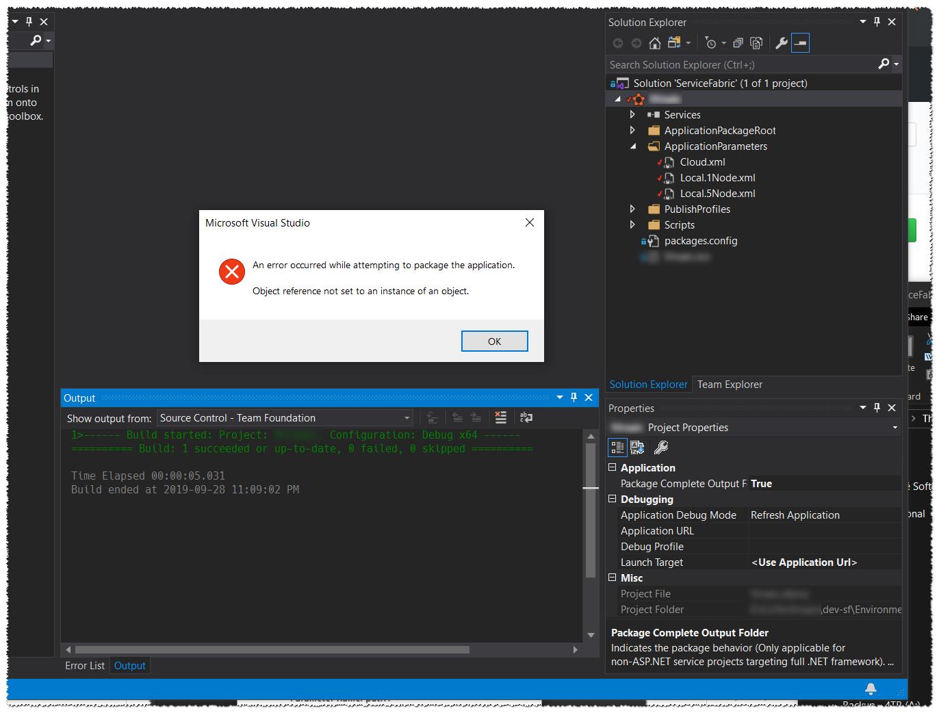
Task: Open the Show output from dropdown
Action: [x=407, y=417]
